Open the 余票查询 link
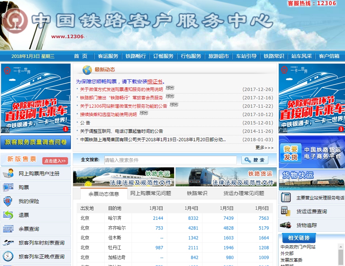Image resolution: width=345 pixels, height=266 pixels. pos(29,229)
